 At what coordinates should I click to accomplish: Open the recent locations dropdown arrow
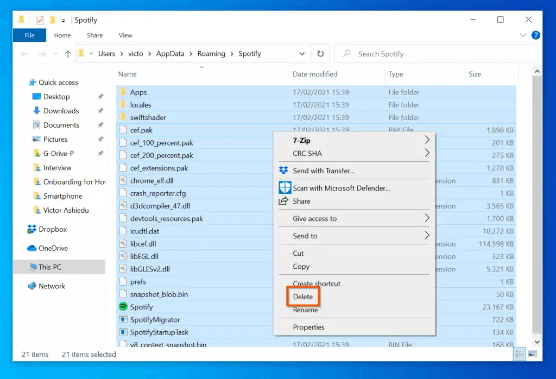coord(56,54)
